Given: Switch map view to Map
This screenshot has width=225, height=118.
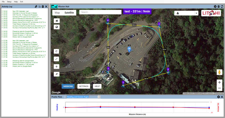Looking at the screenshot, I should coord(57,13).
